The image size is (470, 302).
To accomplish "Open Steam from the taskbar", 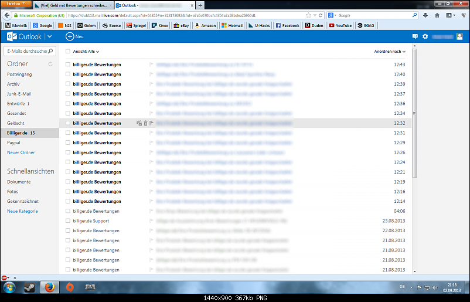I will tap(29, 287).
